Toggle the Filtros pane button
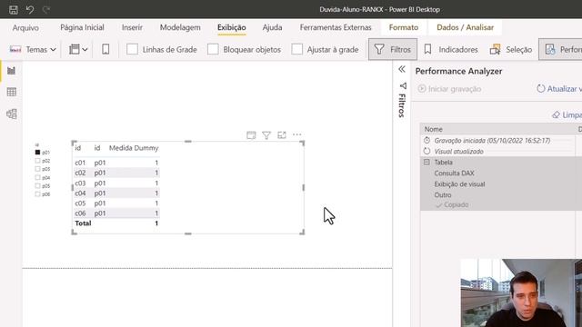 click(x=393, y=49)
